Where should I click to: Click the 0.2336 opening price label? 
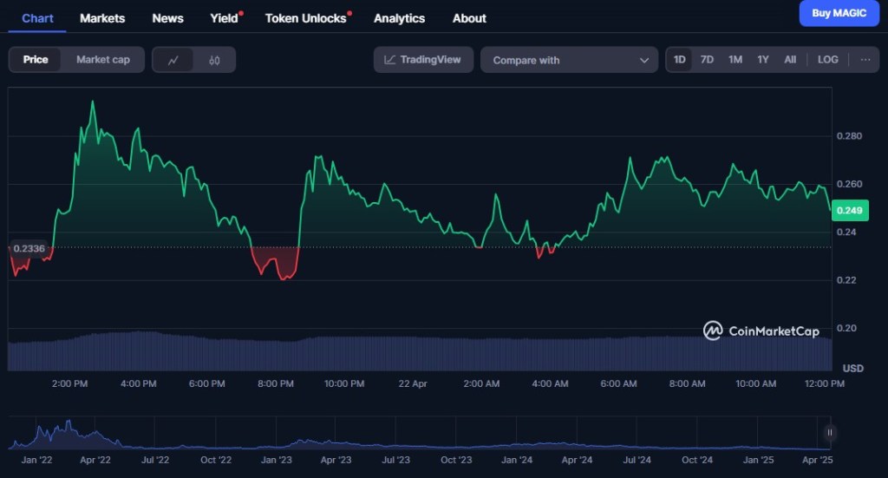tap(29, 249)
